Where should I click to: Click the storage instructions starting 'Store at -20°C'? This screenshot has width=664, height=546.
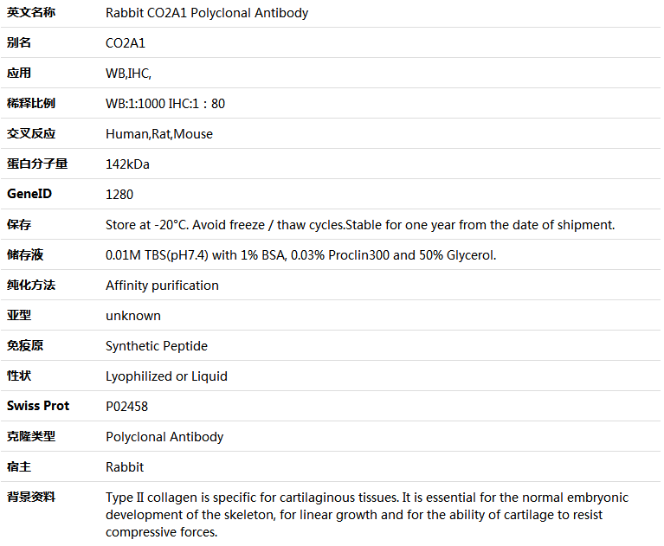(360, 225)
